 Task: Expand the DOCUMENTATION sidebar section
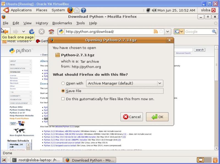[x=20, y=68]
